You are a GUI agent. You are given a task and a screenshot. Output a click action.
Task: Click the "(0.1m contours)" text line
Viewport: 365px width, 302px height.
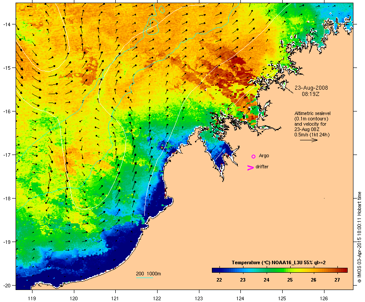311,119
